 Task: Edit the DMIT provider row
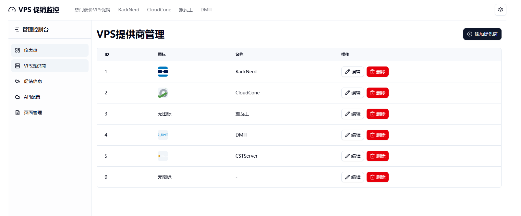pyautogui.click(x=353, y=135)
